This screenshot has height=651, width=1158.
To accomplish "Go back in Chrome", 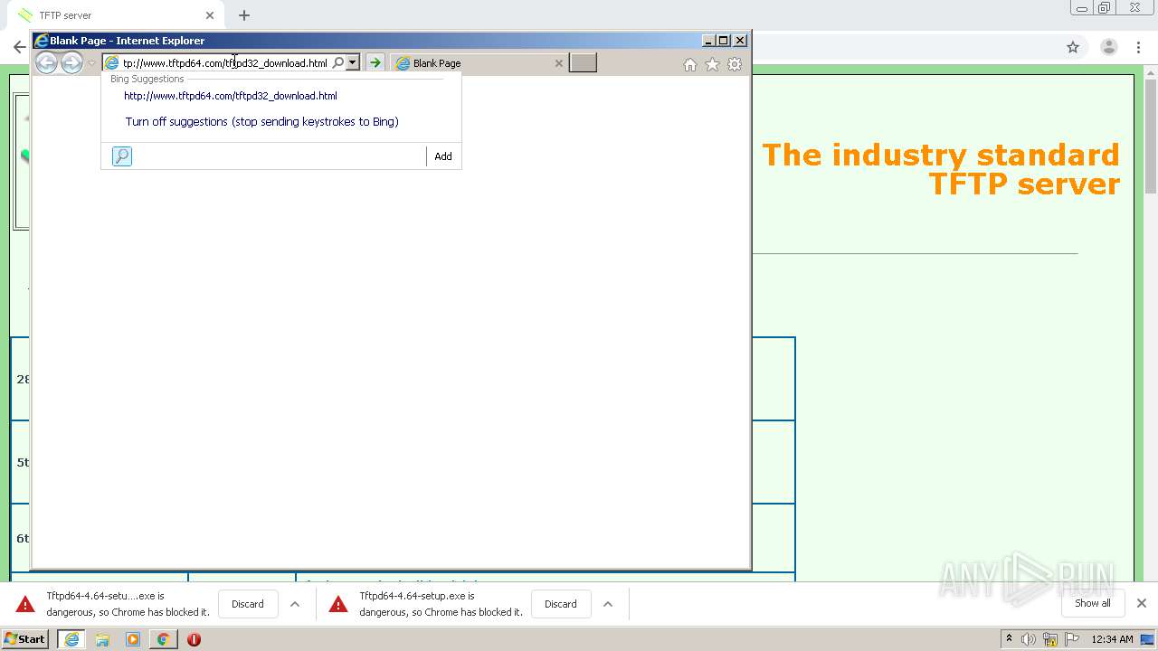I will [18, 47].
